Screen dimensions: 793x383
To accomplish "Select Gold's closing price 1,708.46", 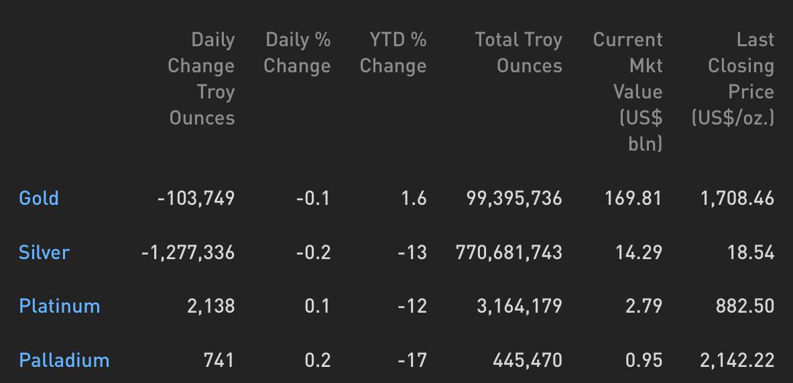I will pos(737,198).
